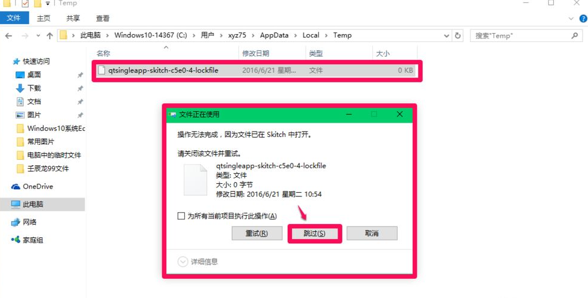This screenshot has width=588, height=298.
Task: Switch to the 查看 ribbon tab
Action: (103, 19)
